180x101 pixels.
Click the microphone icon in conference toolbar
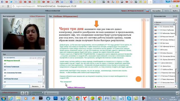pos(22,93)
